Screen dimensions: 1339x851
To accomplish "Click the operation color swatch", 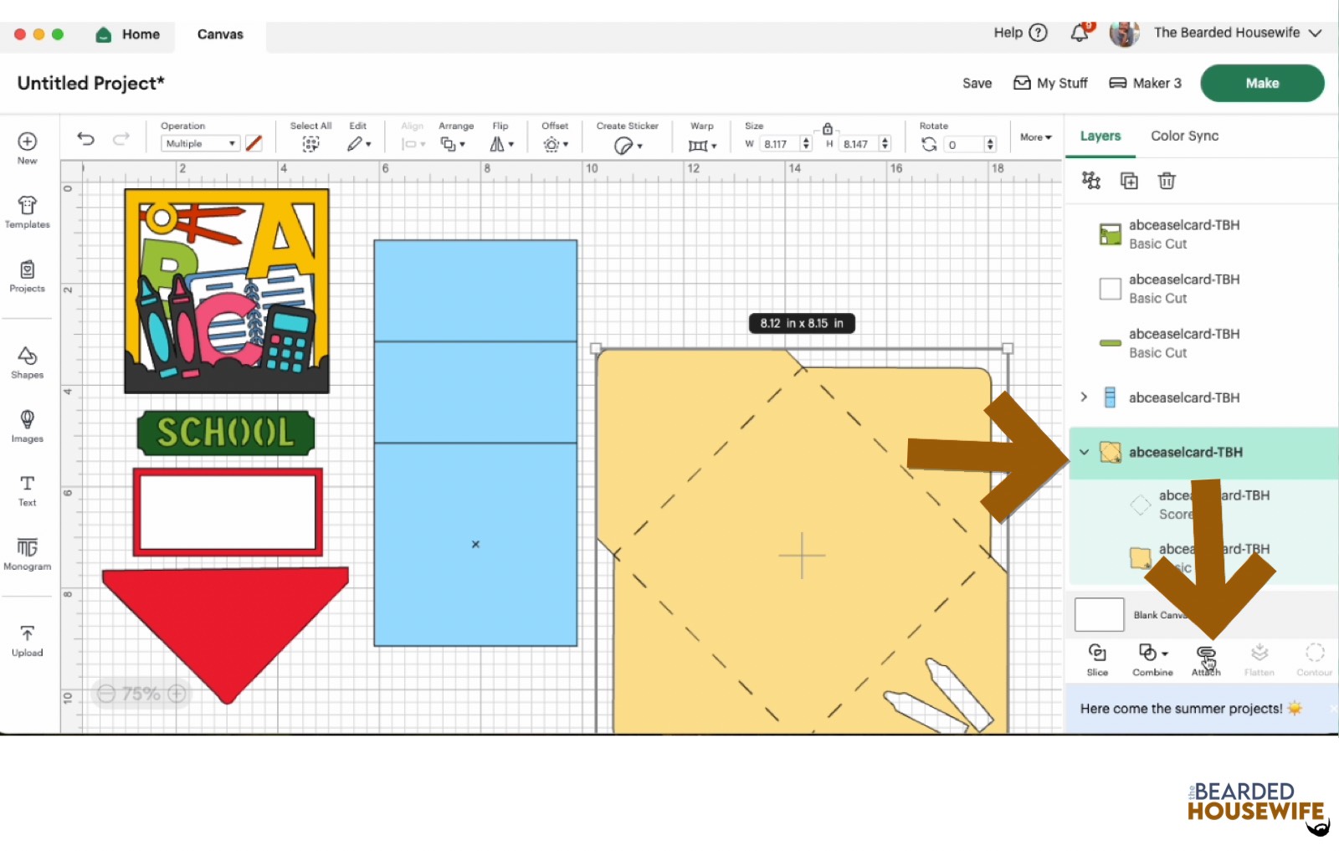I will [254, 144].
